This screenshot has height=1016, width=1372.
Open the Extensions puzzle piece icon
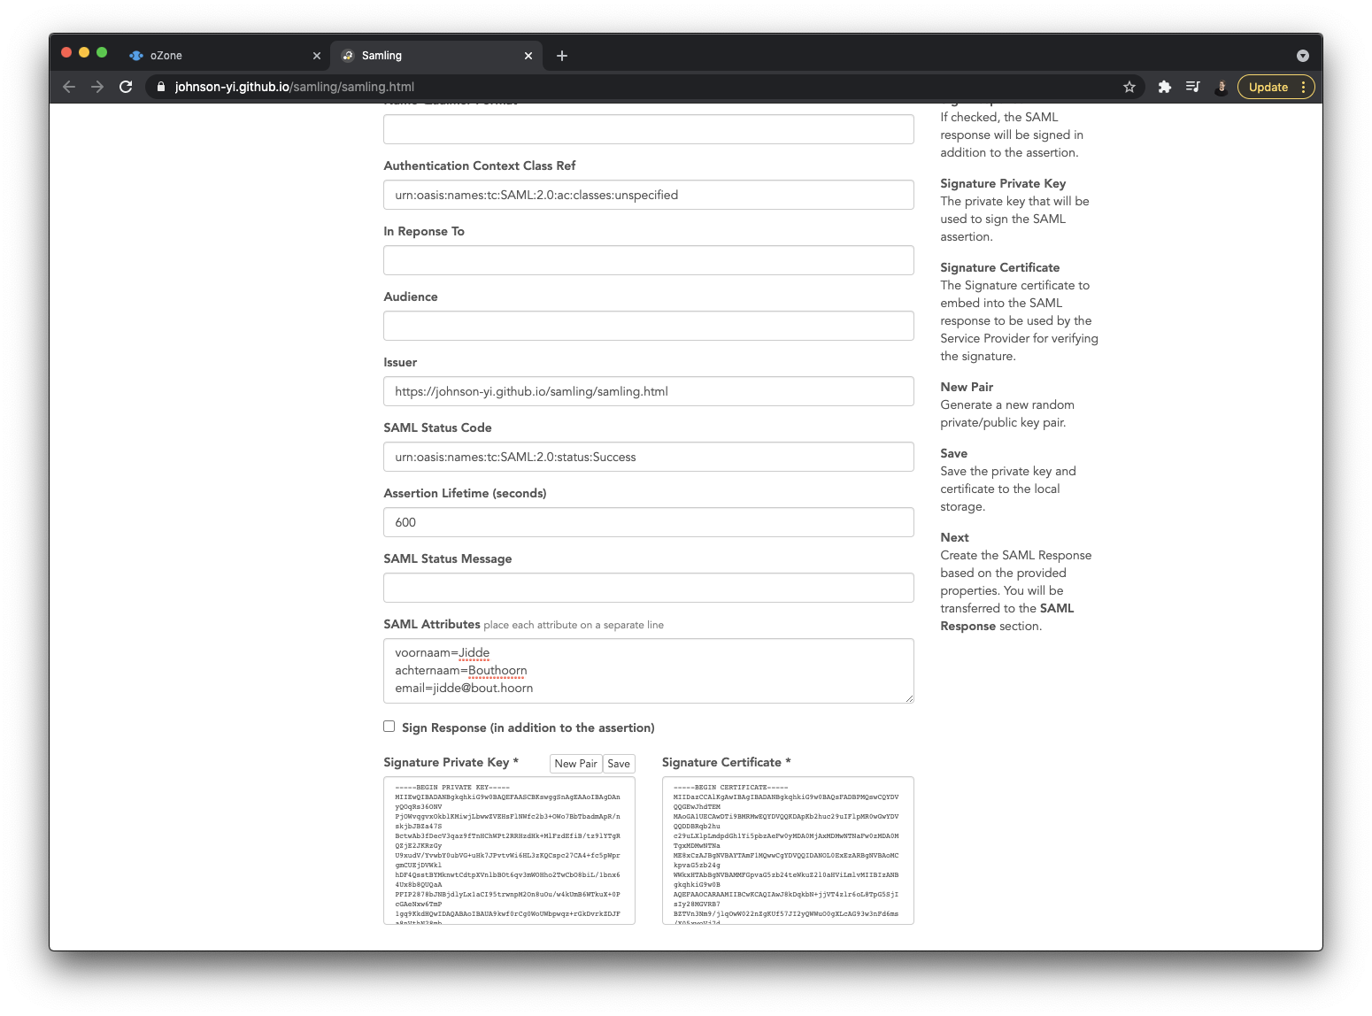point(1164,87)
